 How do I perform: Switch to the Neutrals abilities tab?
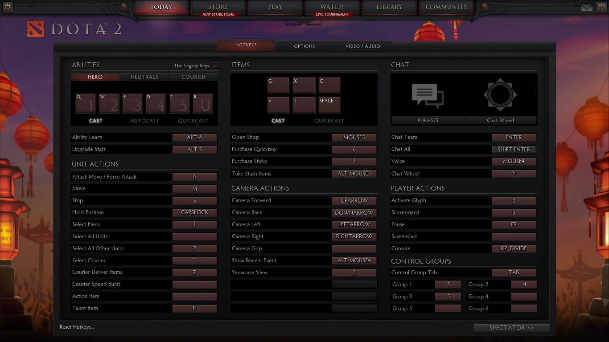[144, 77]
